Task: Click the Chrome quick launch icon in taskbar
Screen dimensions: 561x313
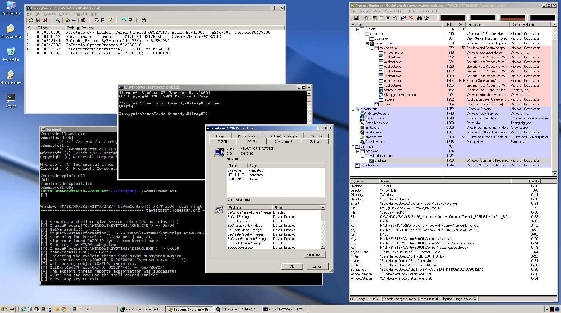Action: point(64,309)
